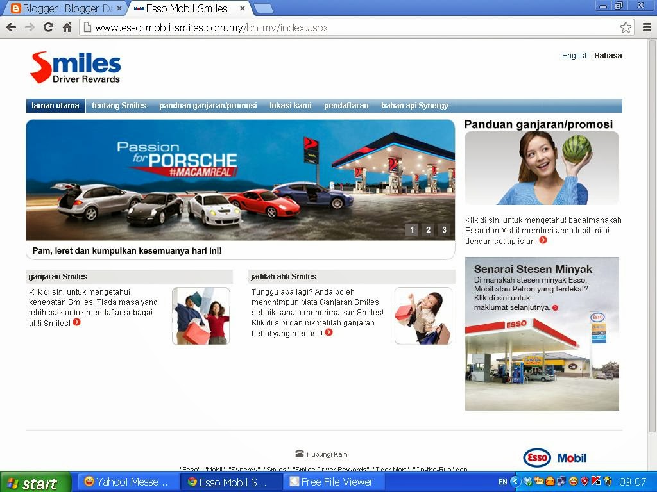Click the Smiles Driver Rewards logo
657x492 pixels.
(x=76, y=67)
